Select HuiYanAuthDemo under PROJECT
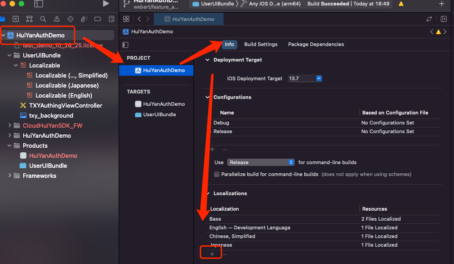 tap(157, 70)
